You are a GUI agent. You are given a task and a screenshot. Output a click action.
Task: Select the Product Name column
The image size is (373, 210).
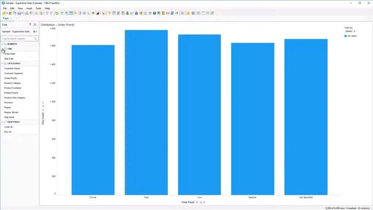point(11,93)
